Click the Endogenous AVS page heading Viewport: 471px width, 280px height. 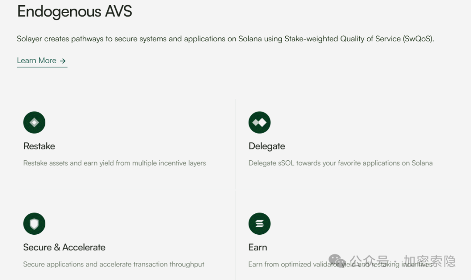[x=75, y=11]
